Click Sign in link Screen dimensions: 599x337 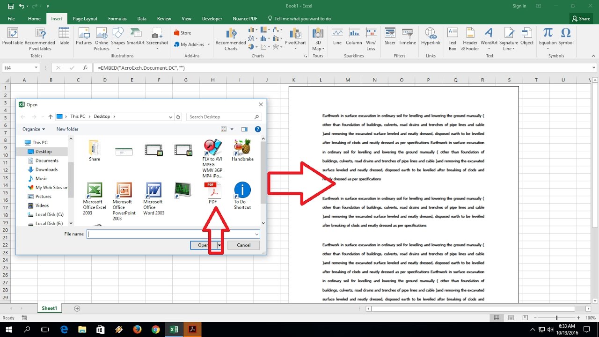pyautogui.click(x=519, y=6)
